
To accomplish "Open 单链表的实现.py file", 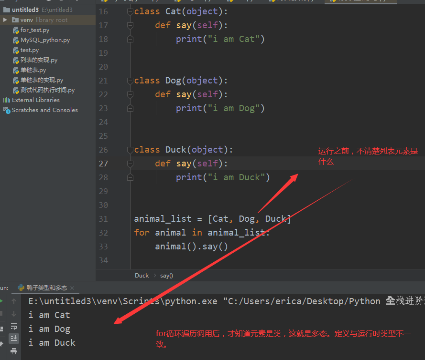I will pyautogui.click(x=42, y=80).
